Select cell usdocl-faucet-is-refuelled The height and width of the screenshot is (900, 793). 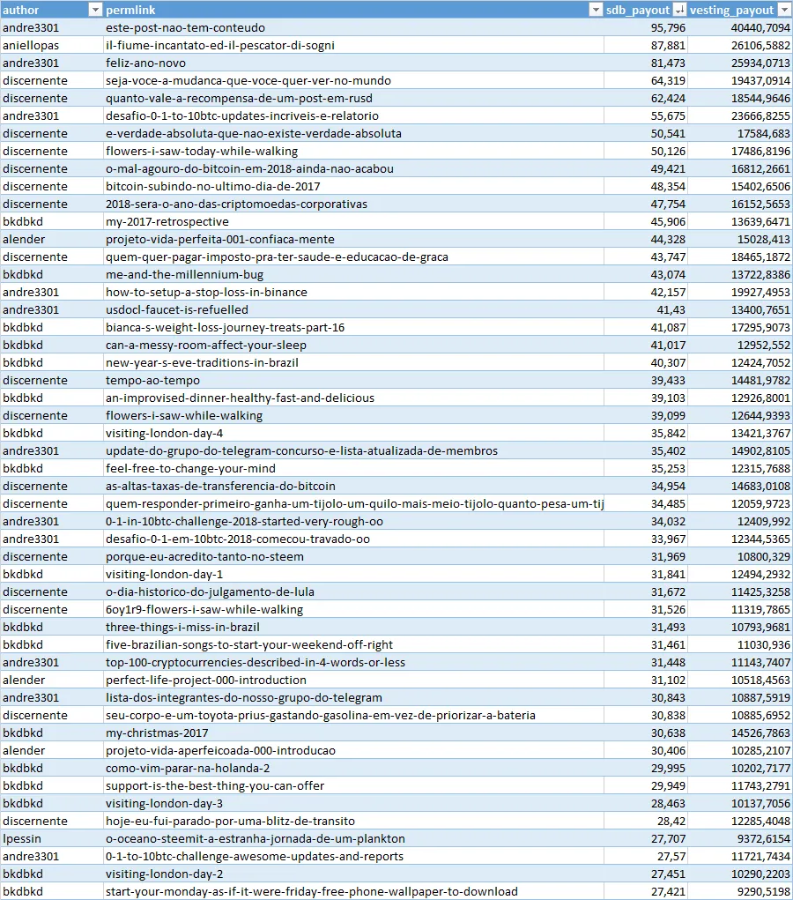click(x=353, y=310)
